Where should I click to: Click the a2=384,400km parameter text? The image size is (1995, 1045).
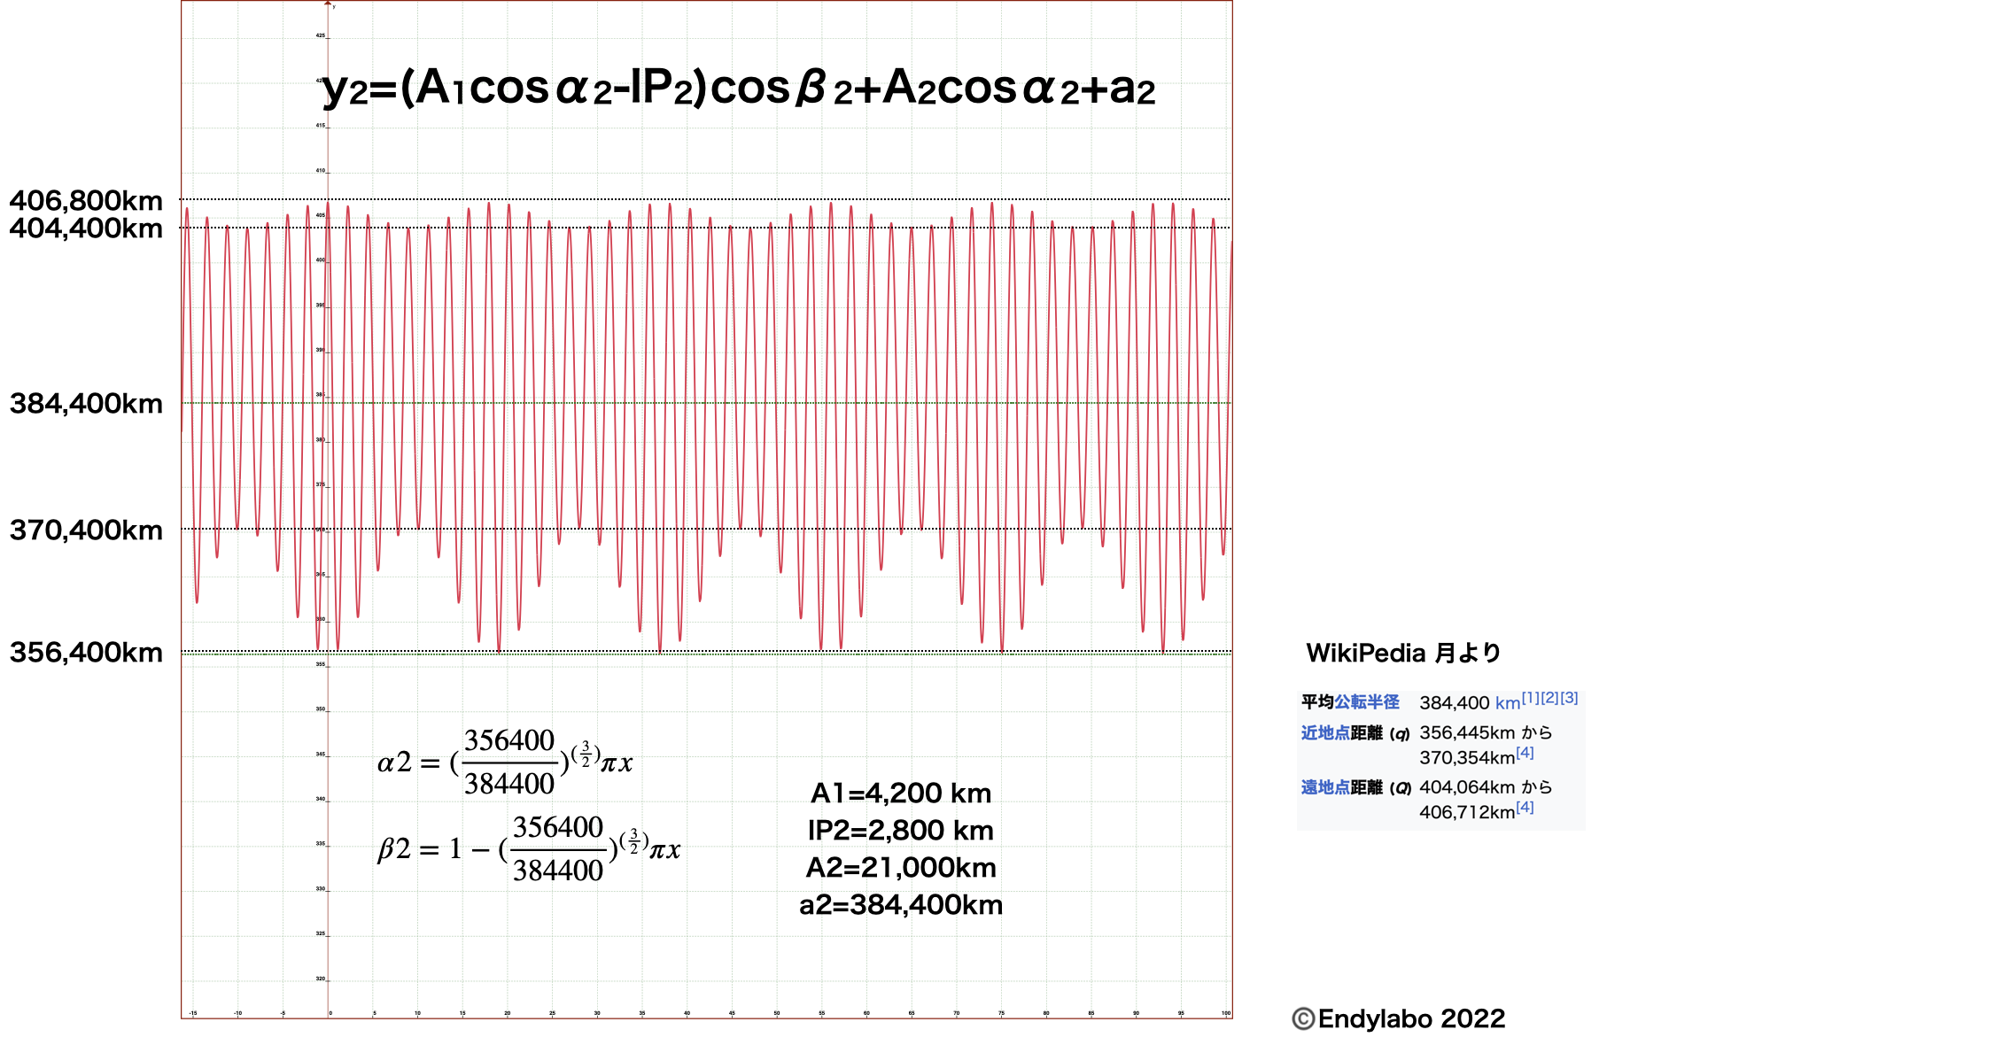pos(901,905)
